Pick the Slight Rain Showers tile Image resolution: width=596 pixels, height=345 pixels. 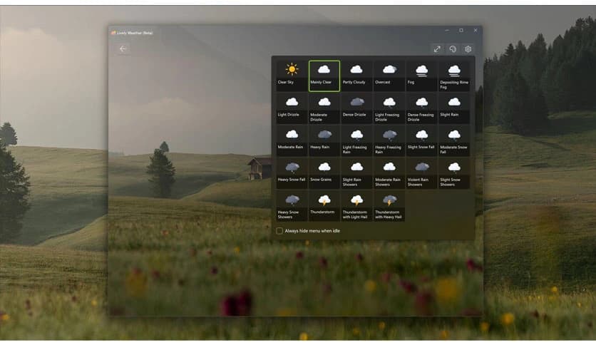click(x=356, y=174)
